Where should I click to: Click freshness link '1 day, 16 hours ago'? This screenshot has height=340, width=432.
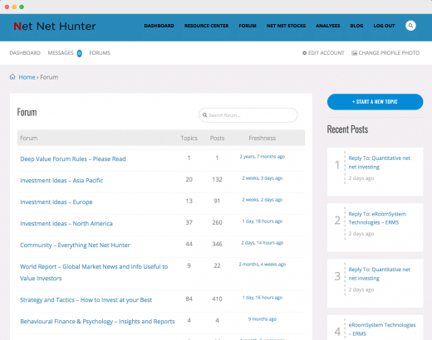click(263, 298)
